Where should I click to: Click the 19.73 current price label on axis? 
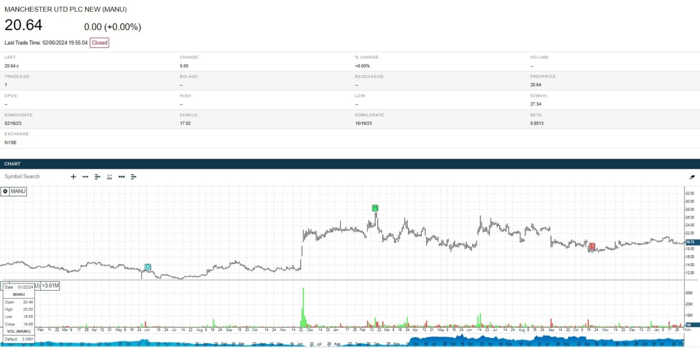pyautogui.click(x=690, y=242)
